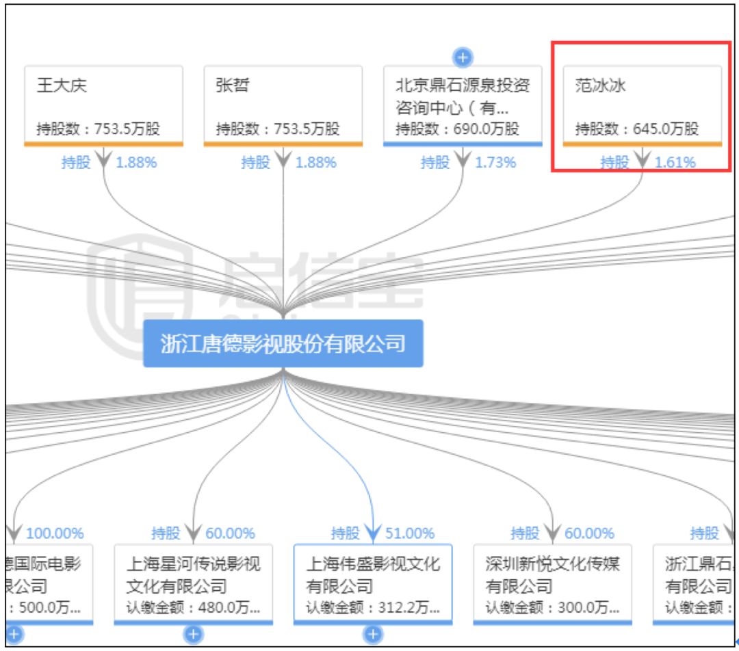Select the 范冰冰 shareholder card

click(x=643, y=105)
